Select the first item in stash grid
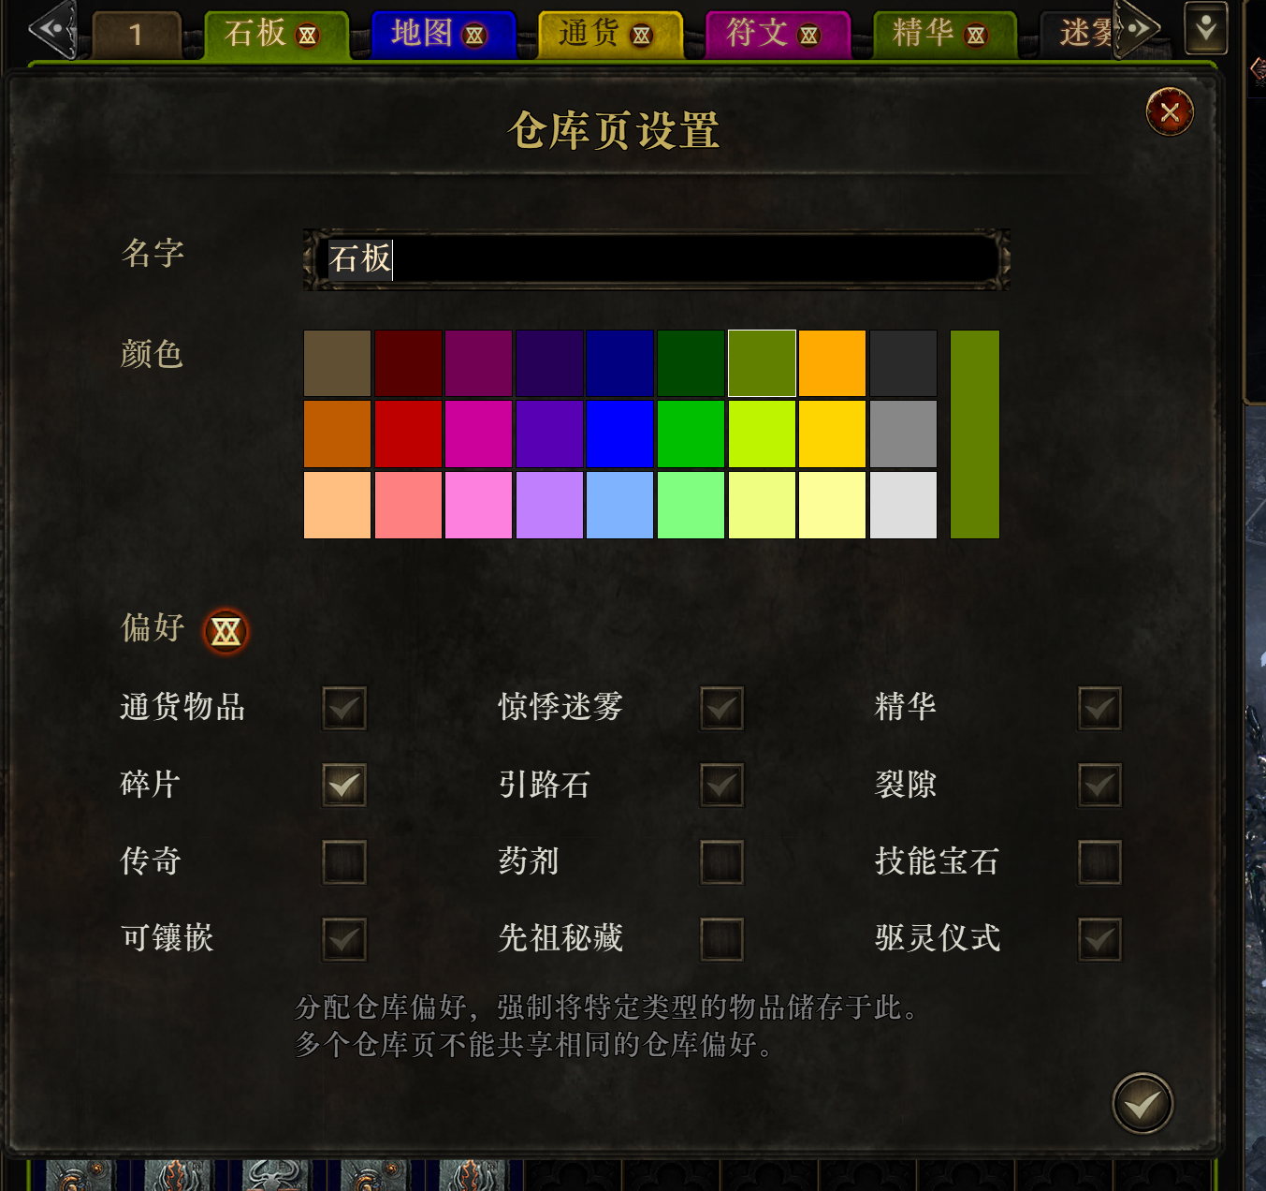This screenshot has width=1266, height=1191. [79, 1175]
